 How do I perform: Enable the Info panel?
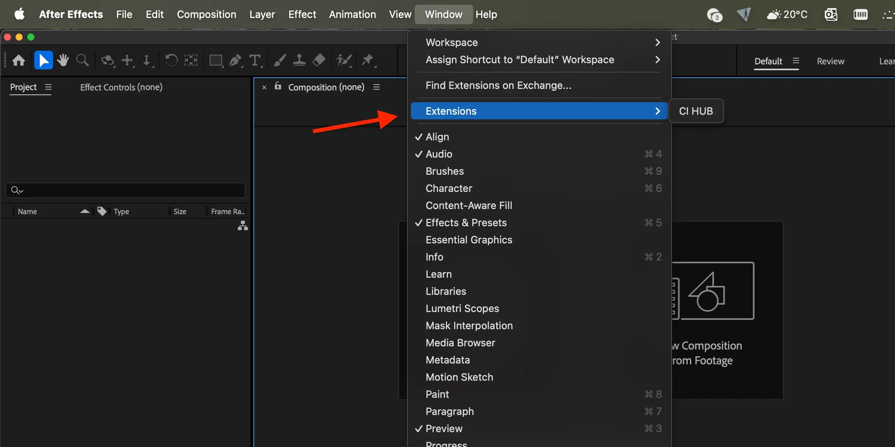tap(540, 257)
